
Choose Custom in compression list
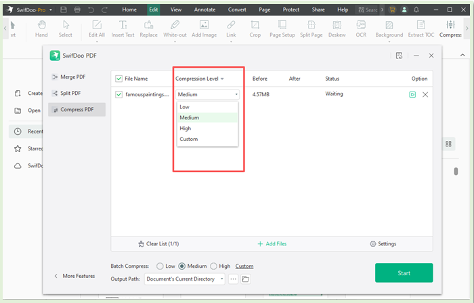[x=207, y=139]
